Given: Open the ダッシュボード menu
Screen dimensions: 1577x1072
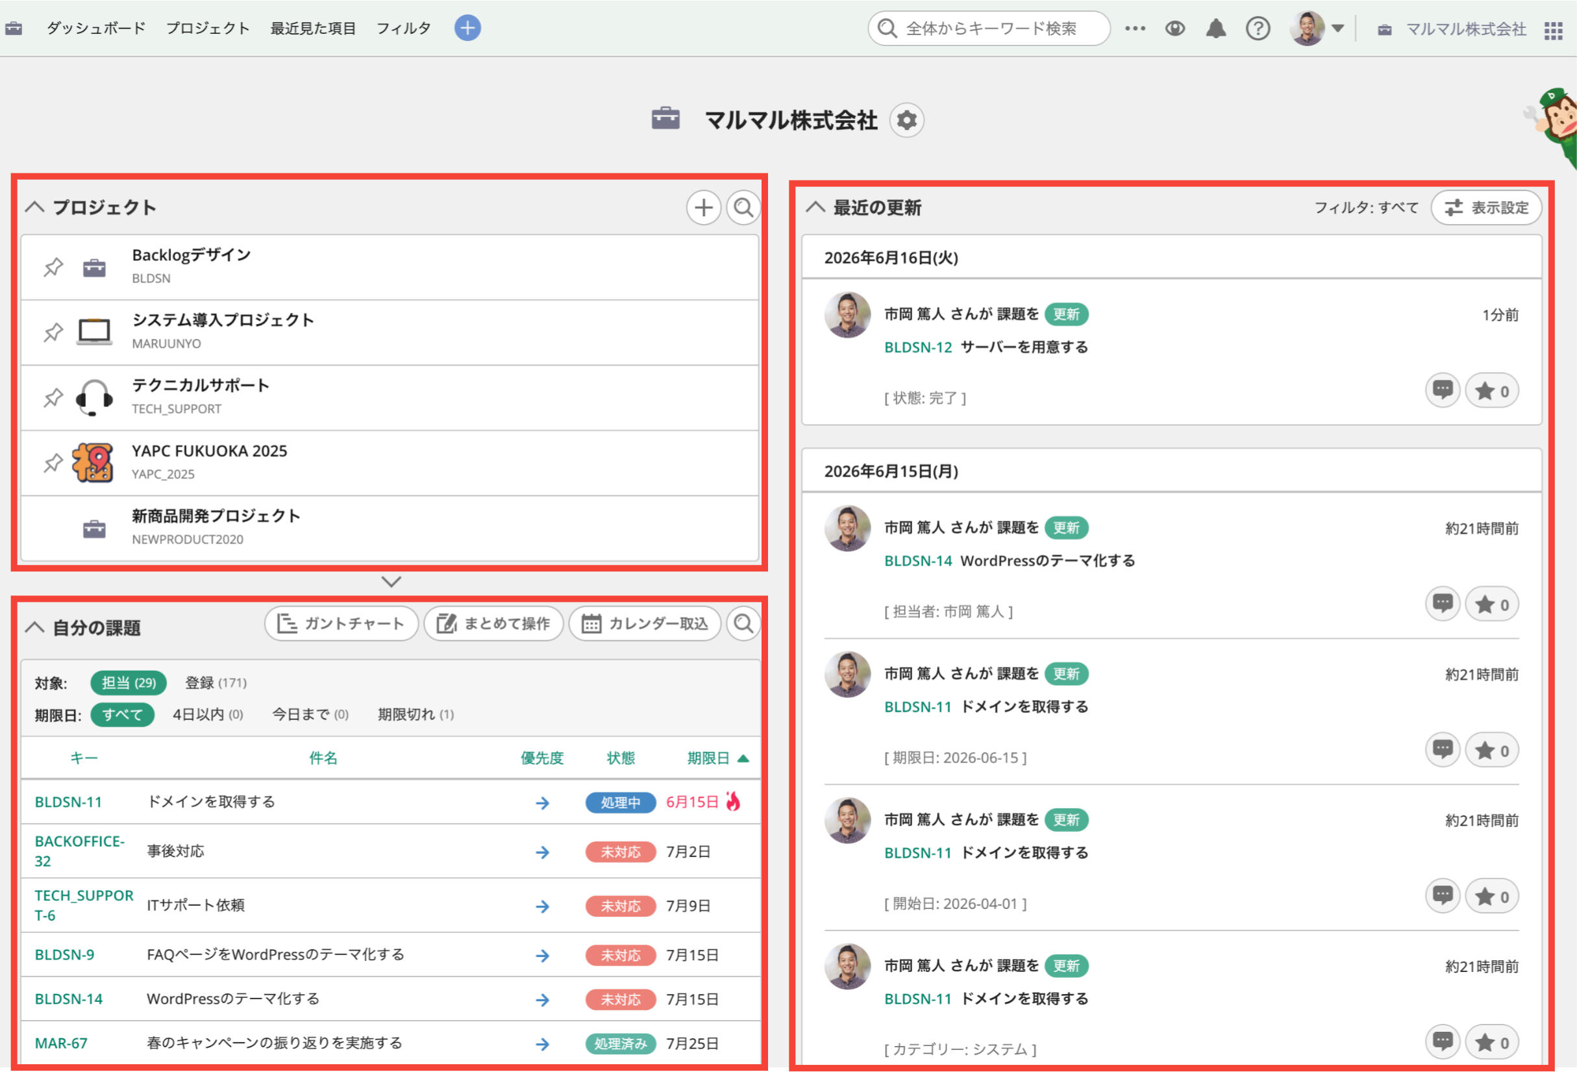Looking at the screenshot, I should point(95,28).
